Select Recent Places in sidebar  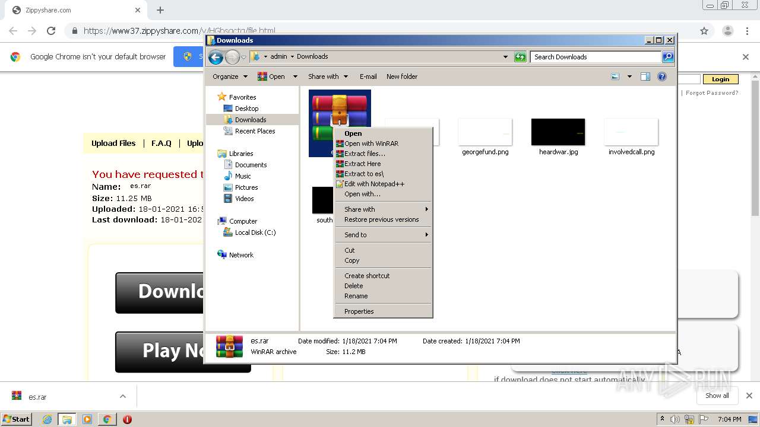(255, 131)
